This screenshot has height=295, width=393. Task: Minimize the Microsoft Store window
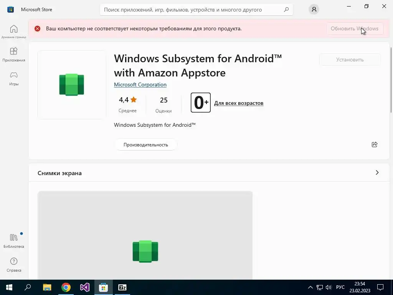point(348,6)
